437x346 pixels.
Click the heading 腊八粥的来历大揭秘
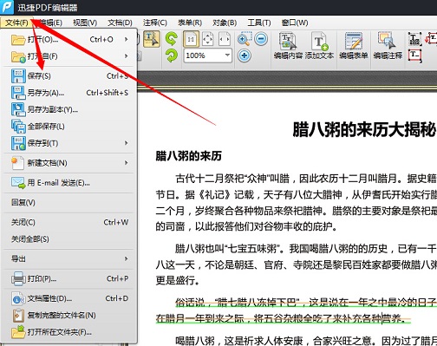click(x=364, y=129)
